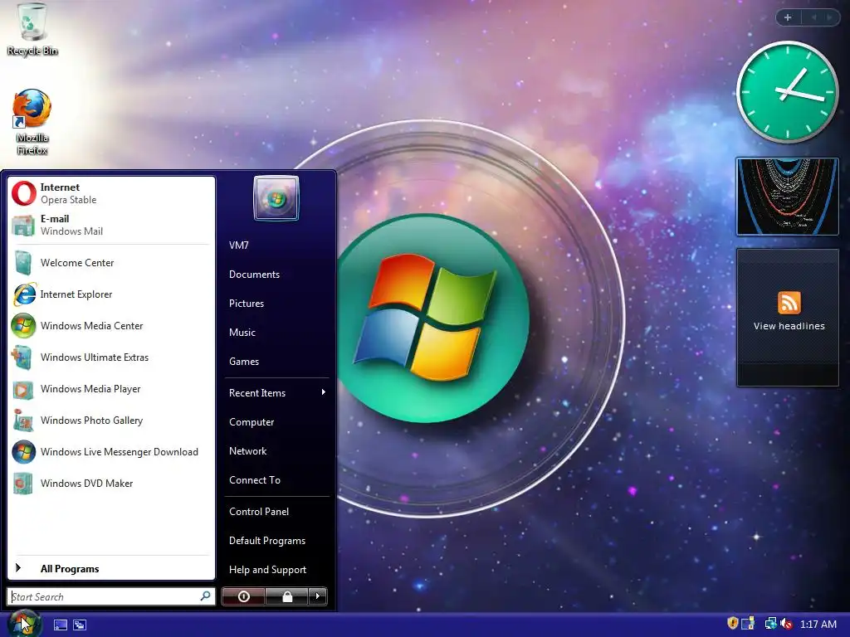
Task: Click the Start orb button
Action: tap(23, 623)
